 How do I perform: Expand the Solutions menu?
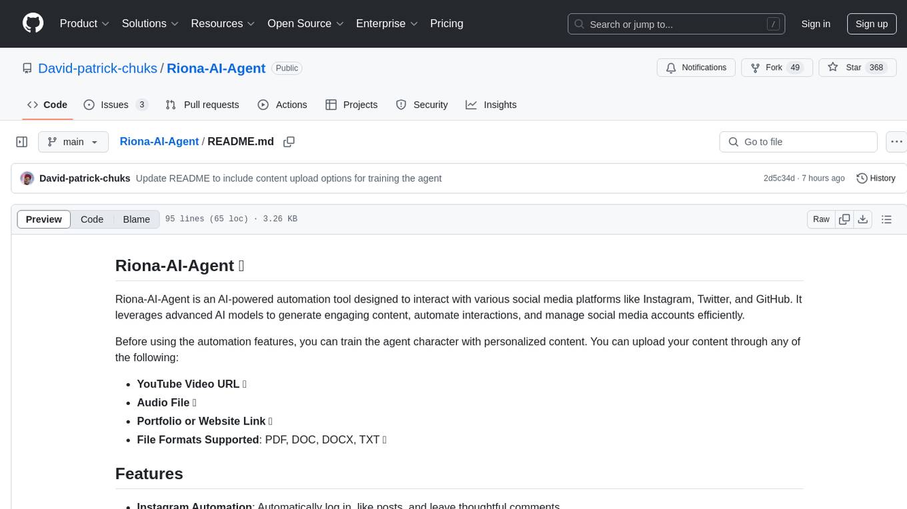pyautogui.click(x=150, y=23)
